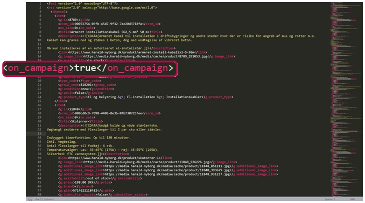The height and width of the screenshot is (203, 365).
Task: Open the XML syntax selector in status bar
Action: [x=353, y=199]
